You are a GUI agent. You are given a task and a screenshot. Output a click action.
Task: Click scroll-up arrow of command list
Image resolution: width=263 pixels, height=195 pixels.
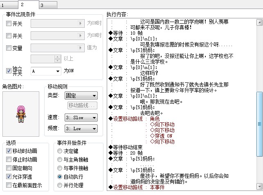[259, 22]
